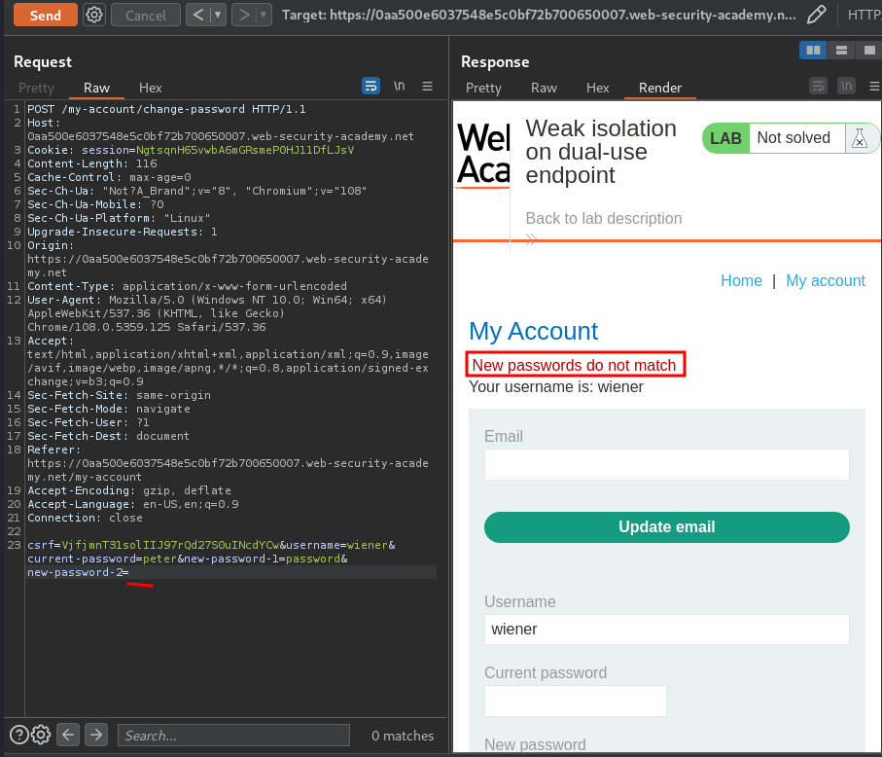882x757 pixels.
Task: Toggle word wrap icon in Request panel
Action: click(x=370, y=87)
